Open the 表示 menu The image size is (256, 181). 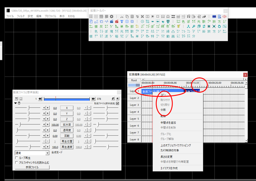[x=62, y=16]
